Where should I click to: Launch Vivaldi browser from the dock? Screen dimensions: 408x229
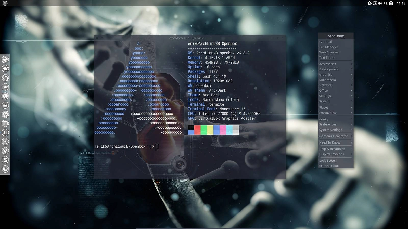pos(5,151)
